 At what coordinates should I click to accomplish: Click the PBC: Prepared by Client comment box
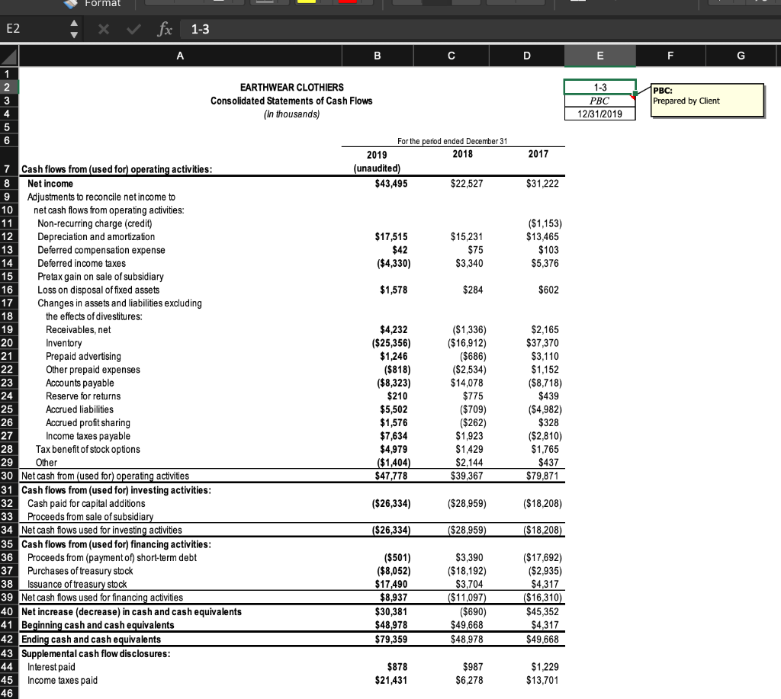[x=707, y=100]
